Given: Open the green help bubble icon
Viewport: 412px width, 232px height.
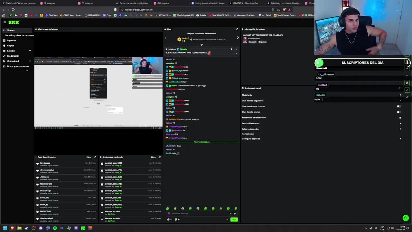Looking at the screenshot, I should tap(406, 218).
